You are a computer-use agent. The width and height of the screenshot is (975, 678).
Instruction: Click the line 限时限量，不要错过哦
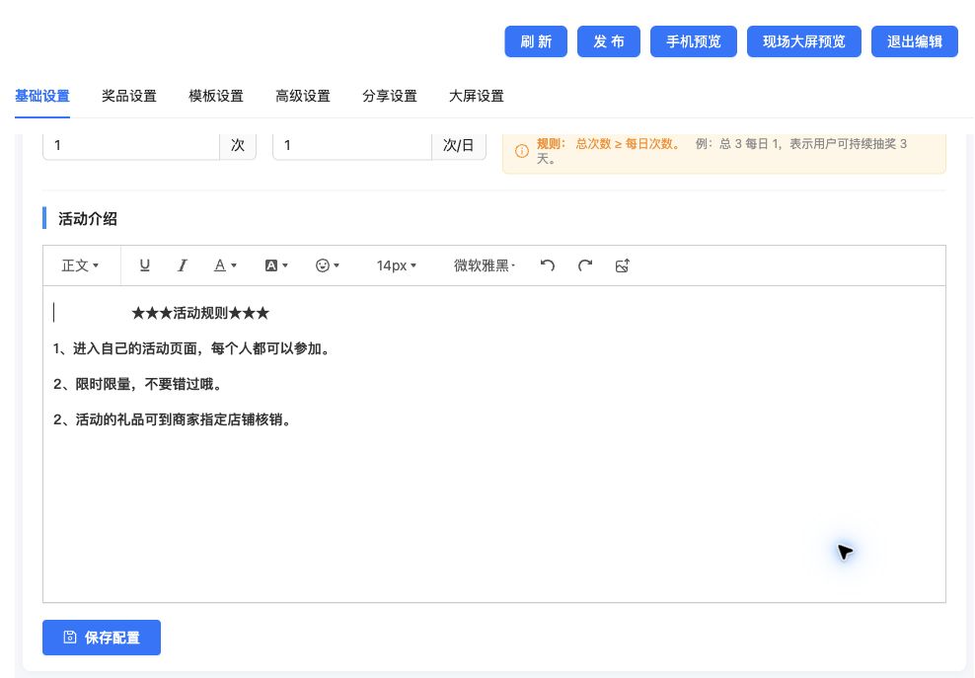point(138,385)
